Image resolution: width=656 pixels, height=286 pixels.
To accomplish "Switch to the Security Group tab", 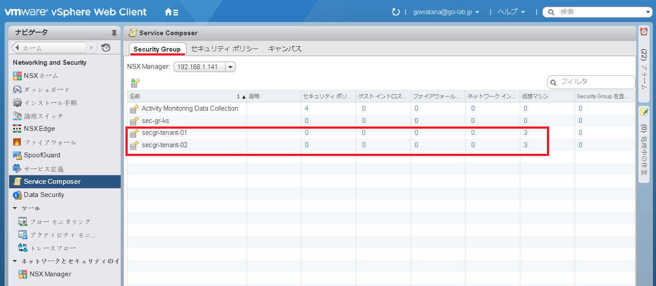I will tap(157, 49).
